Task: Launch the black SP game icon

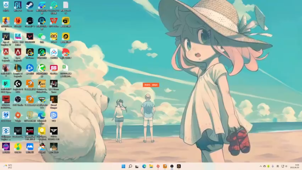Action: pos(54,131)
